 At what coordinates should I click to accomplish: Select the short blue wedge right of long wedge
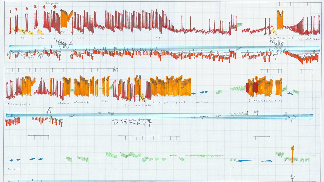(x=267, y=161)
